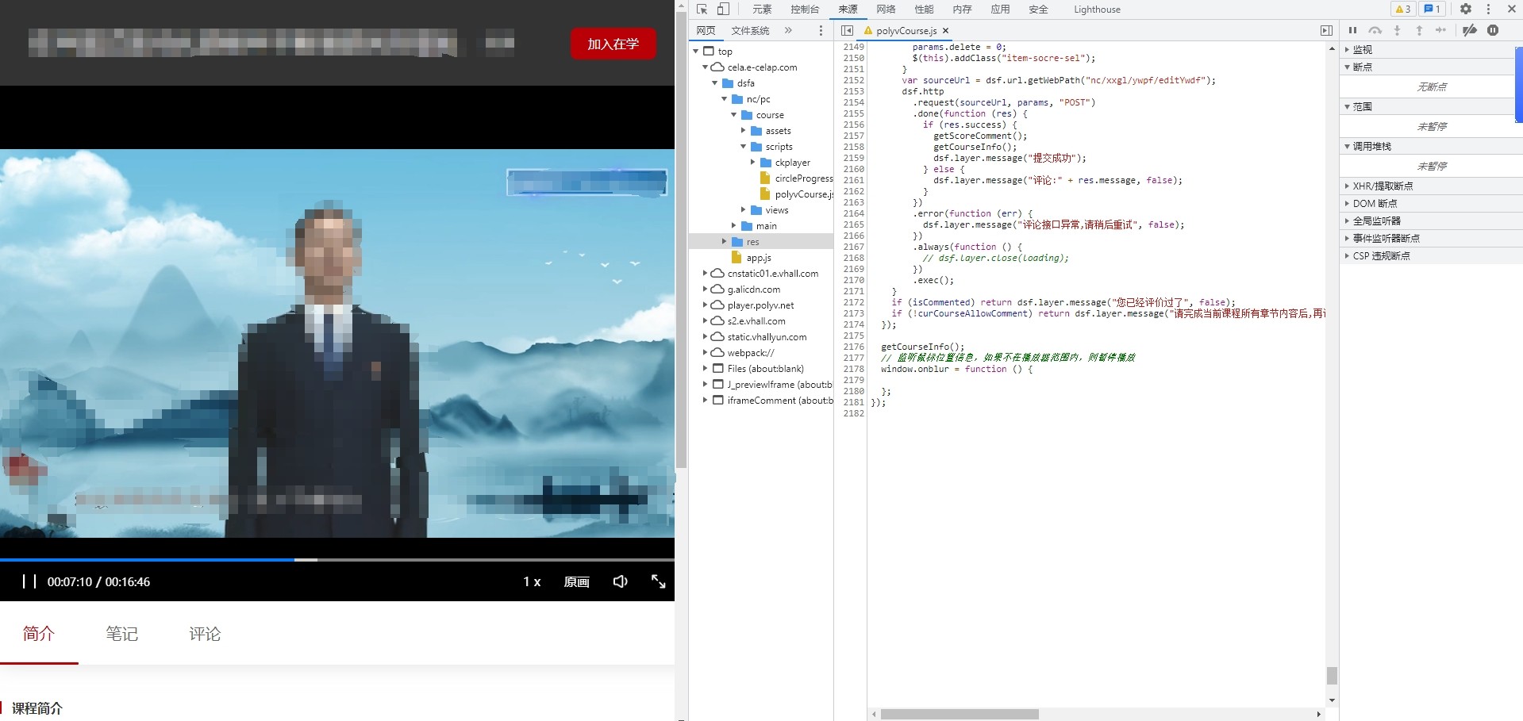This screenshot has height=721, width=1523.
Task: Expand the XHR/提取断点 section
Action: click(x=1383, y=186)
